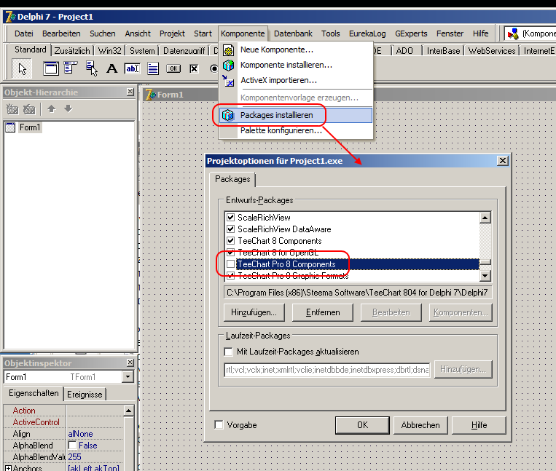Click the Delphi 7 title bar icon
The image size is (556, 471).
tap(10, 17)
